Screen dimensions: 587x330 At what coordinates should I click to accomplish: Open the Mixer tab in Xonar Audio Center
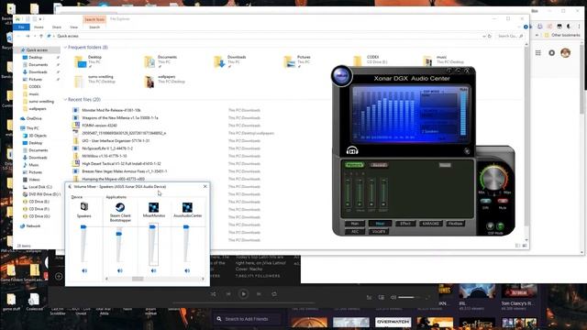point(380,224)
